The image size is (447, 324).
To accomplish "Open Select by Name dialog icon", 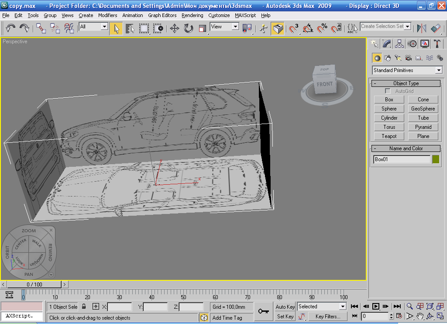I will 130,28.
